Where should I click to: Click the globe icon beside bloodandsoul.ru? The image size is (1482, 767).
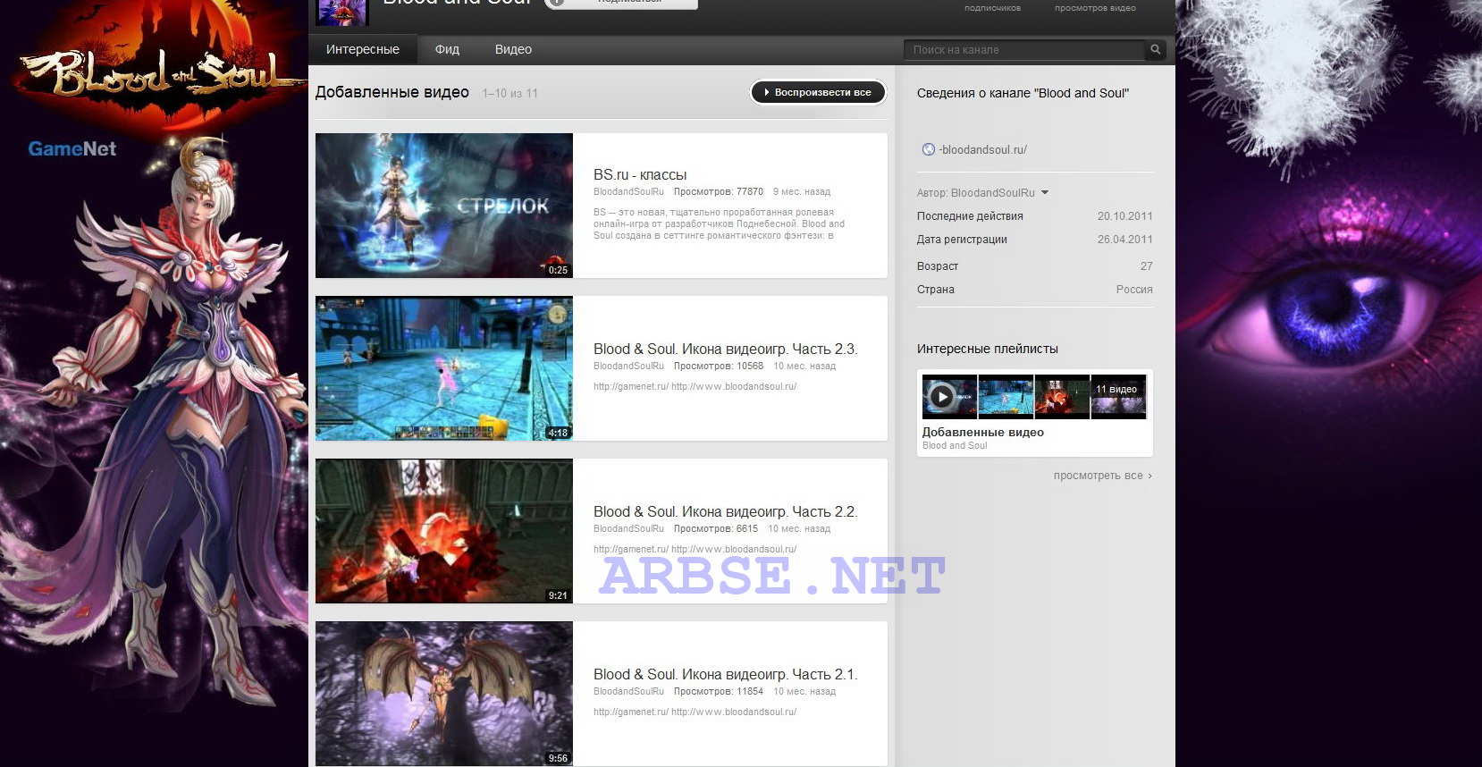tap(929, 149)
